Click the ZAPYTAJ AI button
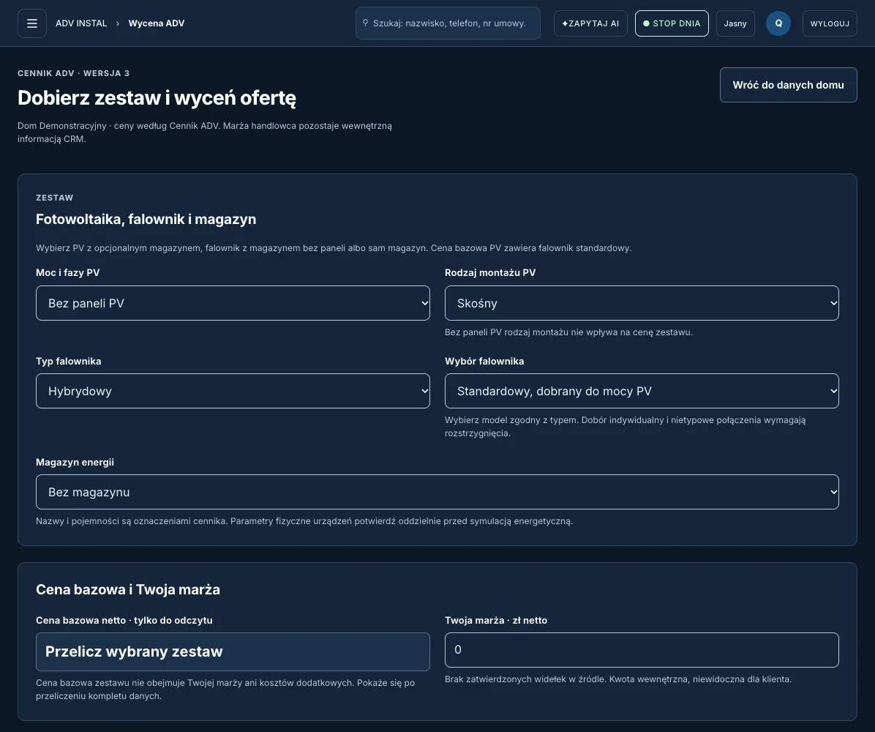Screen dimensions: 875x732 pyautogui.click(x=590, y=23)
